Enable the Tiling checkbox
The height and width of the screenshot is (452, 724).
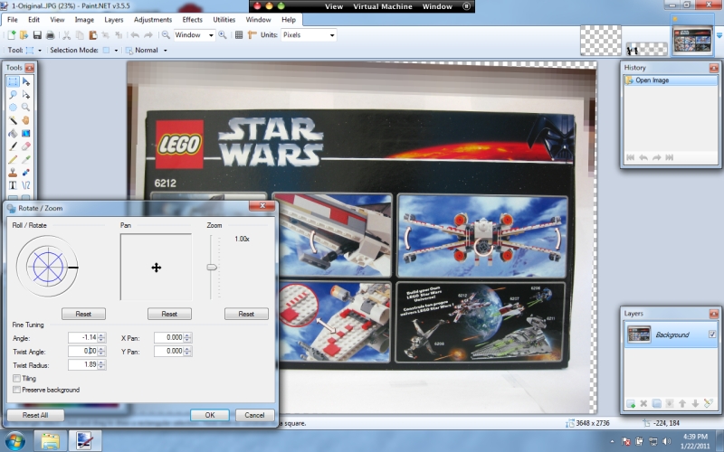tap(16, 378)
